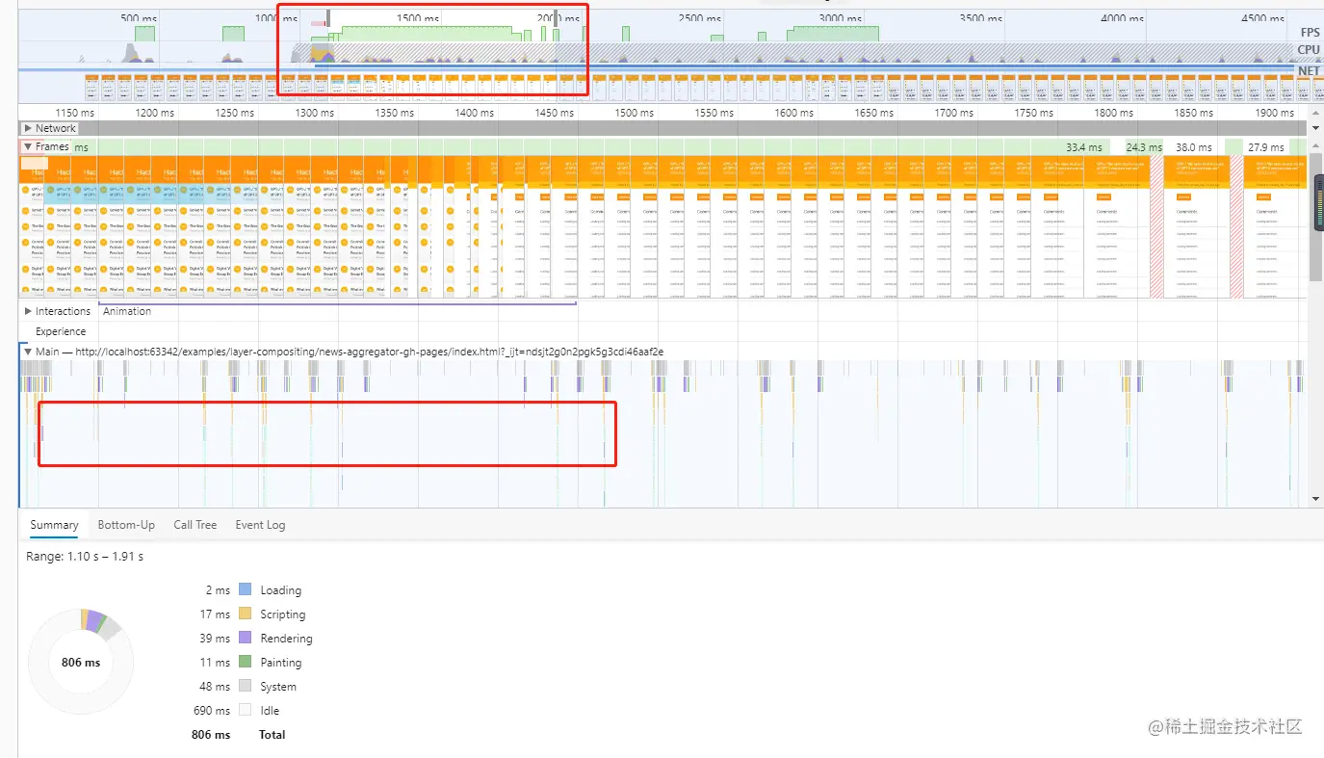Click the Loading legend label

pos(280,590)
